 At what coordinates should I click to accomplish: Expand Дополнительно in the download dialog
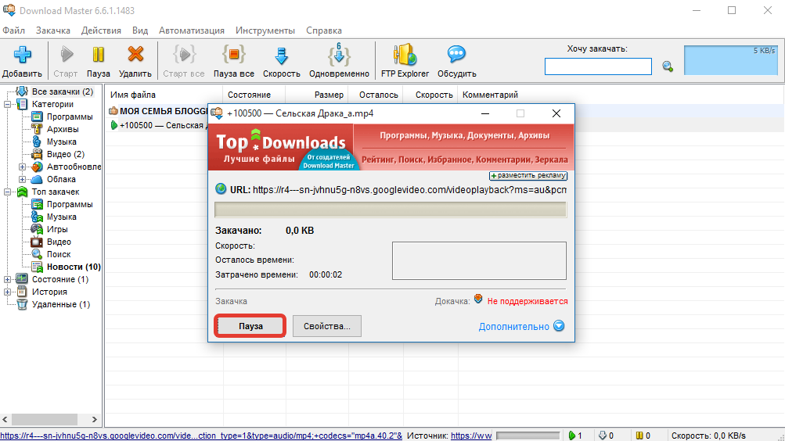[521, 326]
